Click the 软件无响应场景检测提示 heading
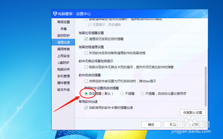The width and height of the screenshot is (223, 139). pyautogui.click(x=96, y=61)
